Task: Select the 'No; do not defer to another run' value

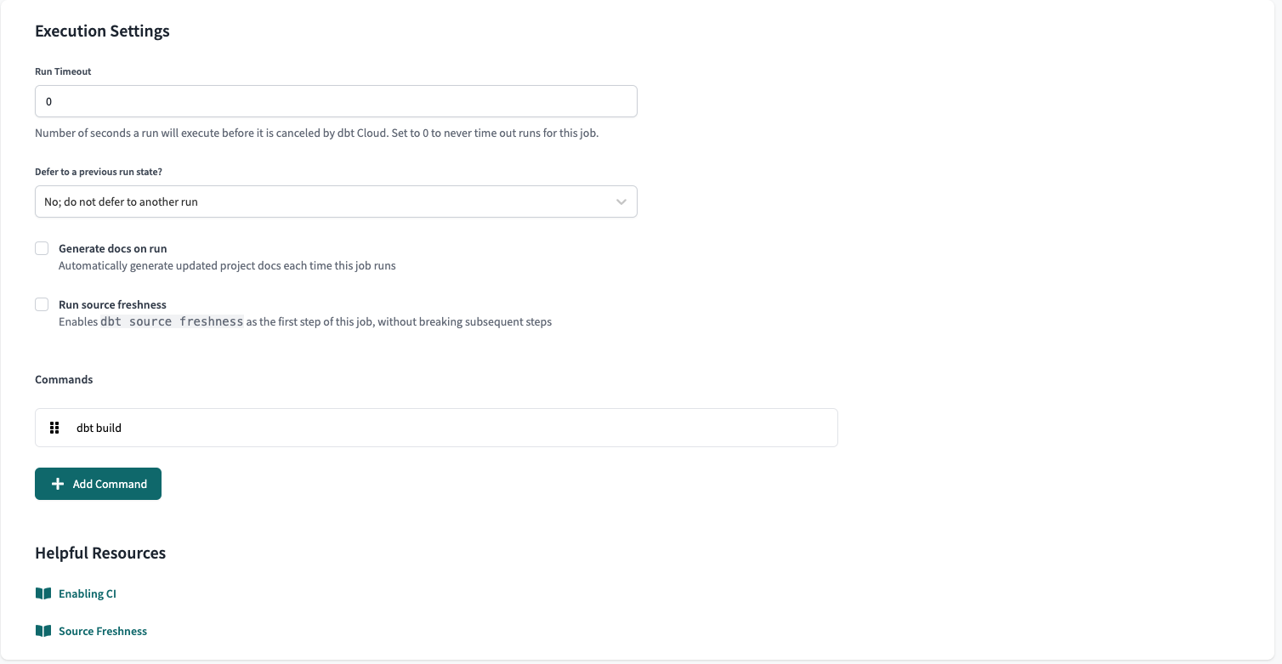Action: coord(120,201)
